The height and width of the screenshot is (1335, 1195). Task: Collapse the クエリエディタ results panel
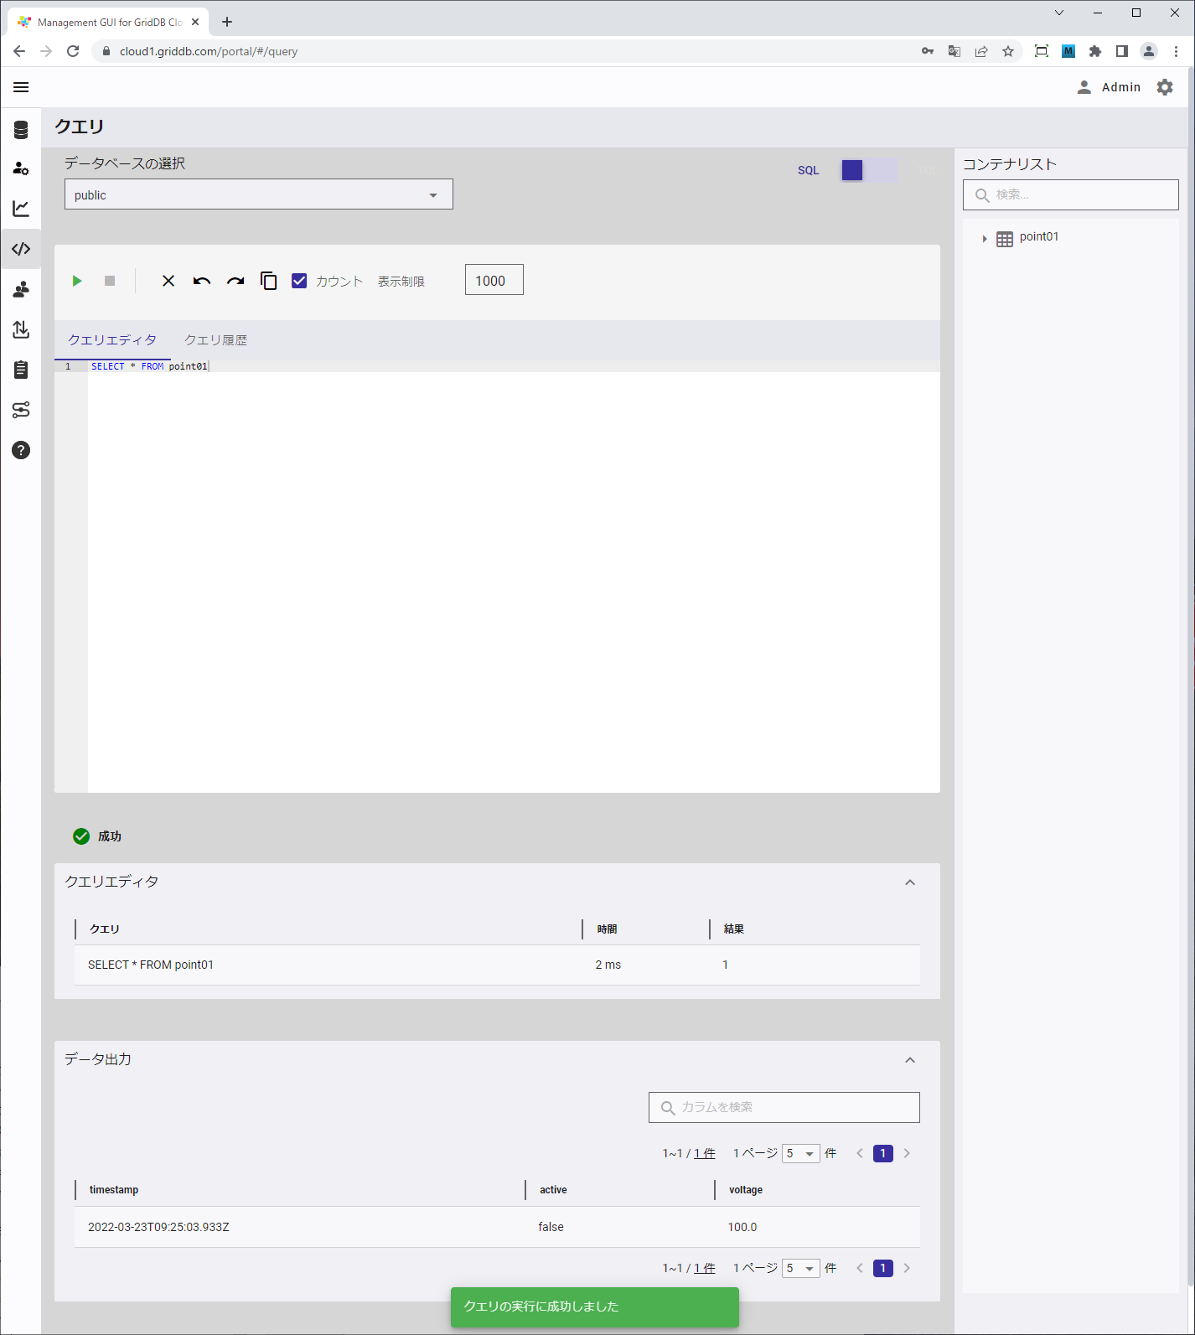(910, 882)
